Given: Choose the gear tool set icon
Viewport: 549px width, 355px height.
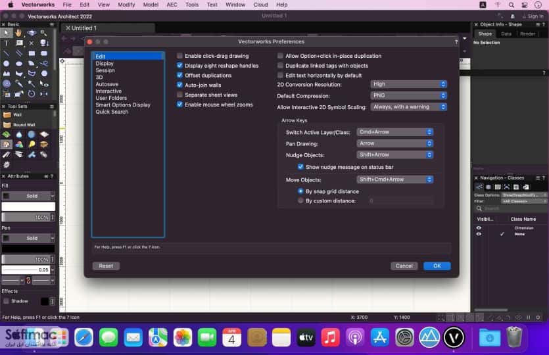Looking at the screenshot, I should coord(7,164).
